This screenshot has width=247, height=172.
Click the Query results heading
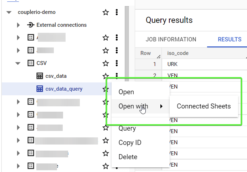pyautogui.click(x=169, y=20)
